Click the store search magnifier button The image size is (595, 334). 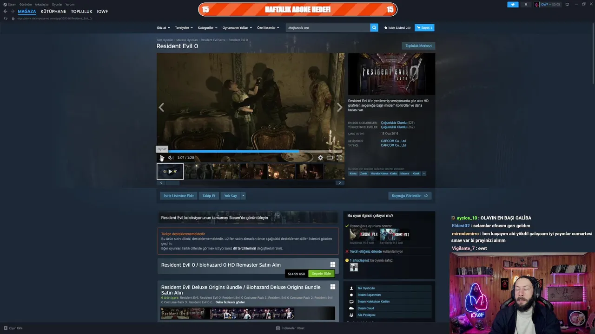pyautogui.click(x=374, y=28)
